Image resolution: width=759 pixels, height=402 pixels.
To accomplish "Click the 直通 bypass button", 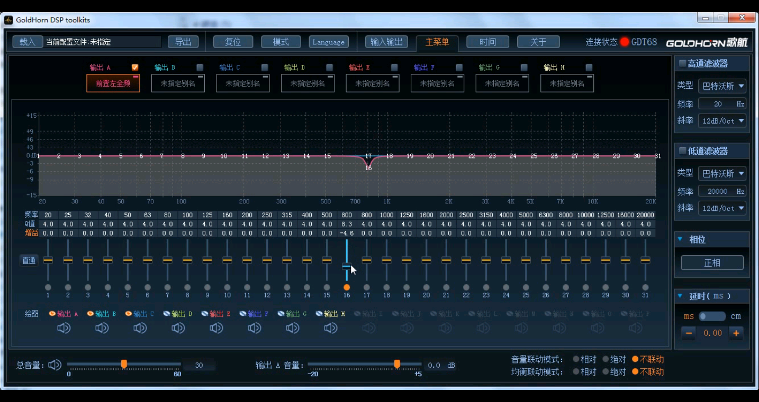I will [x=29, y=260].
